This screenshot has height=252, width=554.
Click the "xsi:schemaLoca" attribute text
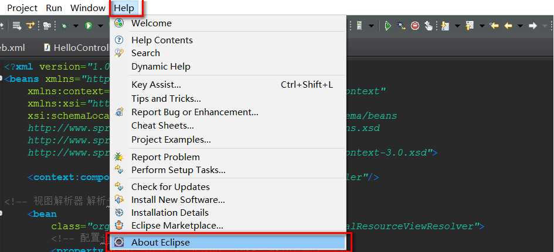click(69, 116)
